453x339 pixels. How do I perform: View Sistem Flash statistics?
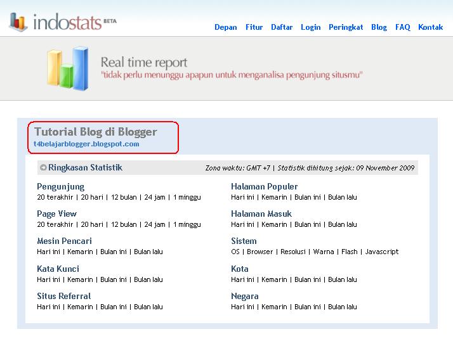click(350, 252)
